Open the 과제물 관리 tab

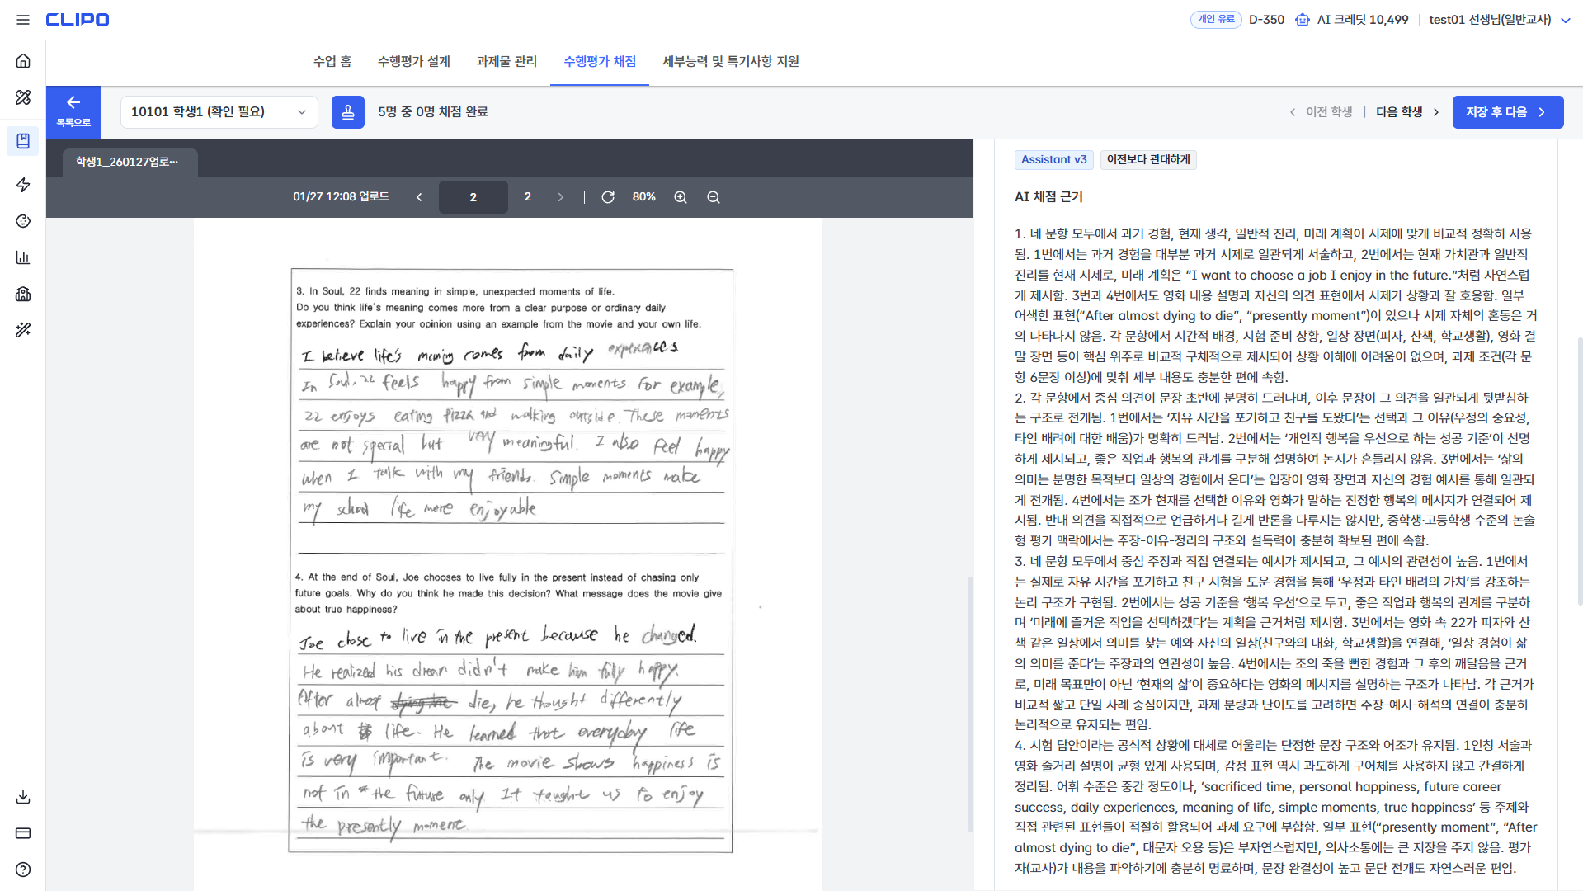coord(506,61)
